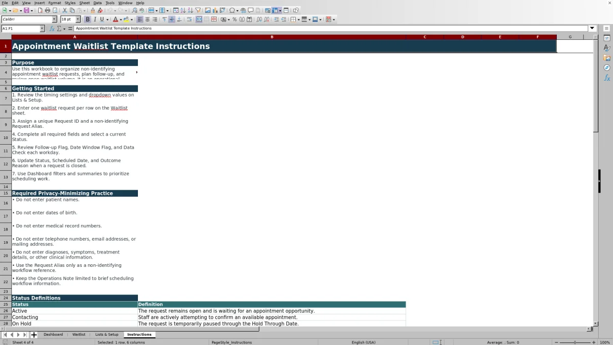Image resolution: width=613 pixels, height=345 pixels.
Task: Click the Sort Ascending icon
Action: point(183,10)
